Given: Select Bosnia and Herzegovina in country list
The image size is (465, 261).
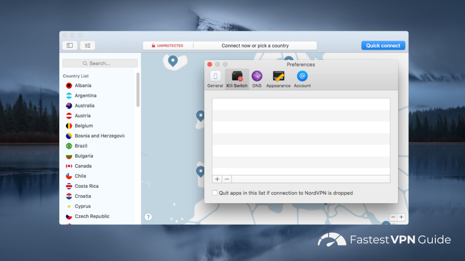Looking at the screenshot, I should (100, 136).
